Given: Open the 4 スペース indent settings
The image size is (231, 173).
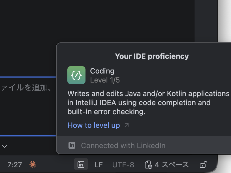Looking at the screenshot, I should point(167,165).
